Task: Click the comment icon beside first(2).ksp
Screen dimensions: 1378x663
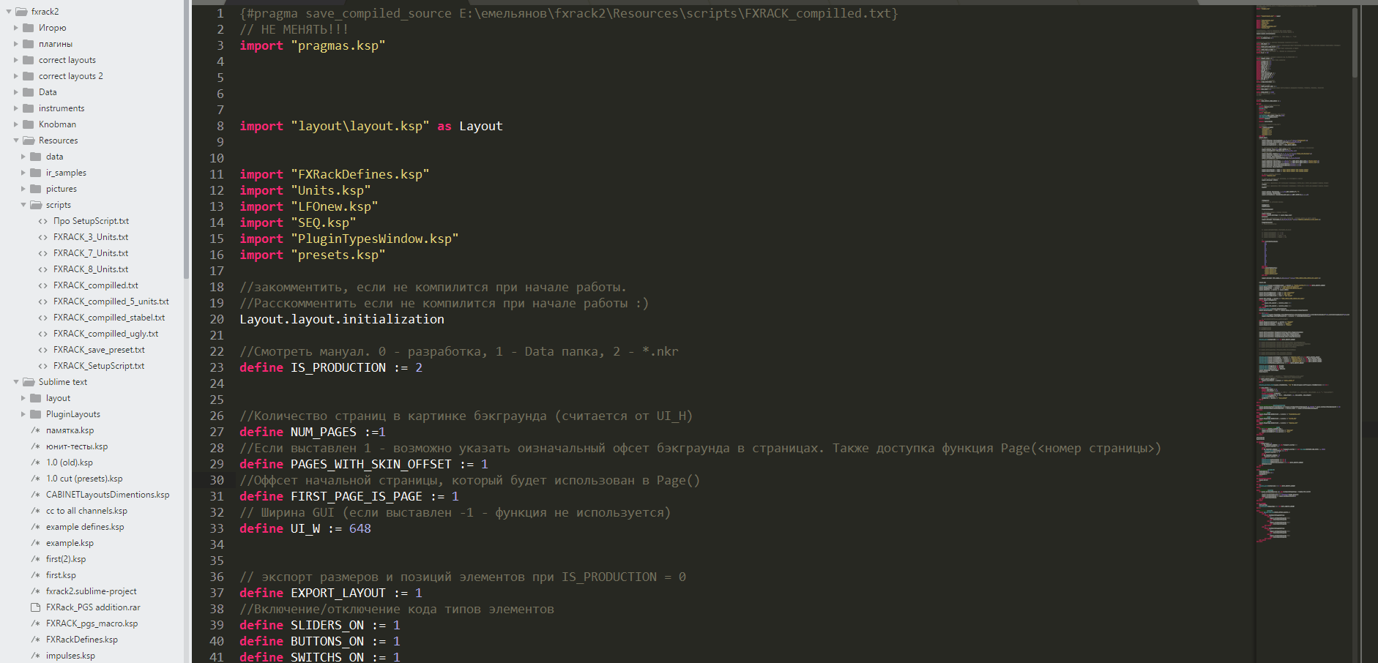Action: click(x=36, y=559)
